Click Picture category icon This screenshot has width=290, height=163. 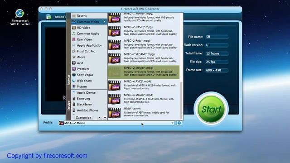pyautogui.click(x=74, y=86)
